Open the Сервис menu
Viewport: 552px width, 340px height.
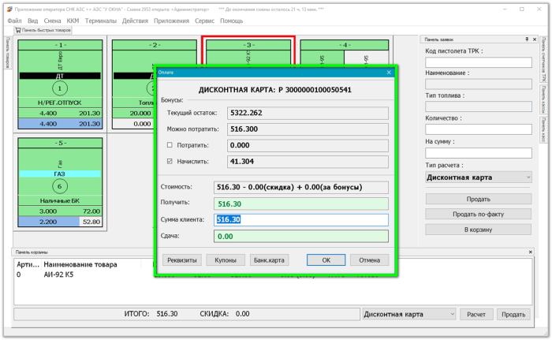click(204, 21)
